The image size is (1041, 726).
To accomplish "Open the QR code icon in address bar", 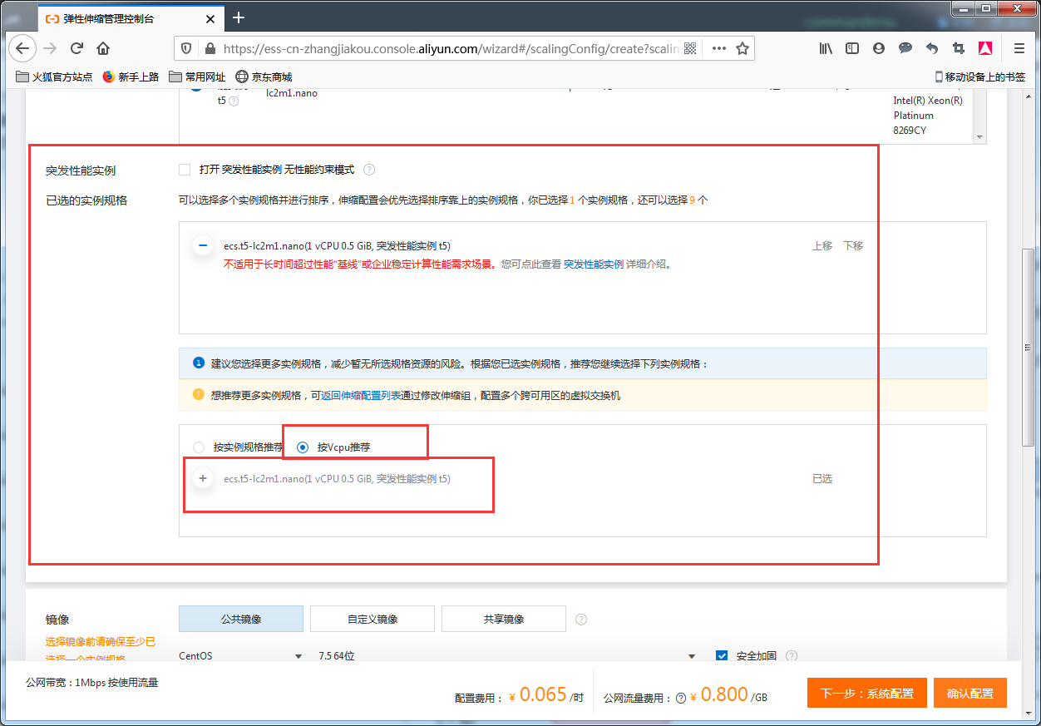I will point(690,48).
